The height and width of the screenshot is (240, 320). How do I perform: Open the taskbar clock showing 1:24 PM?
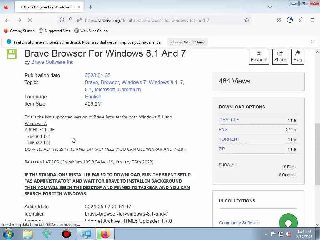304,234
